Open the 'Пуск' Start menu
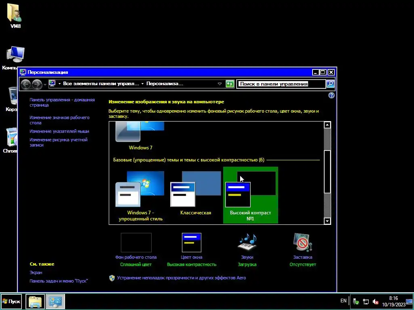This screenshot has width=414, height=310. (11, 301)
